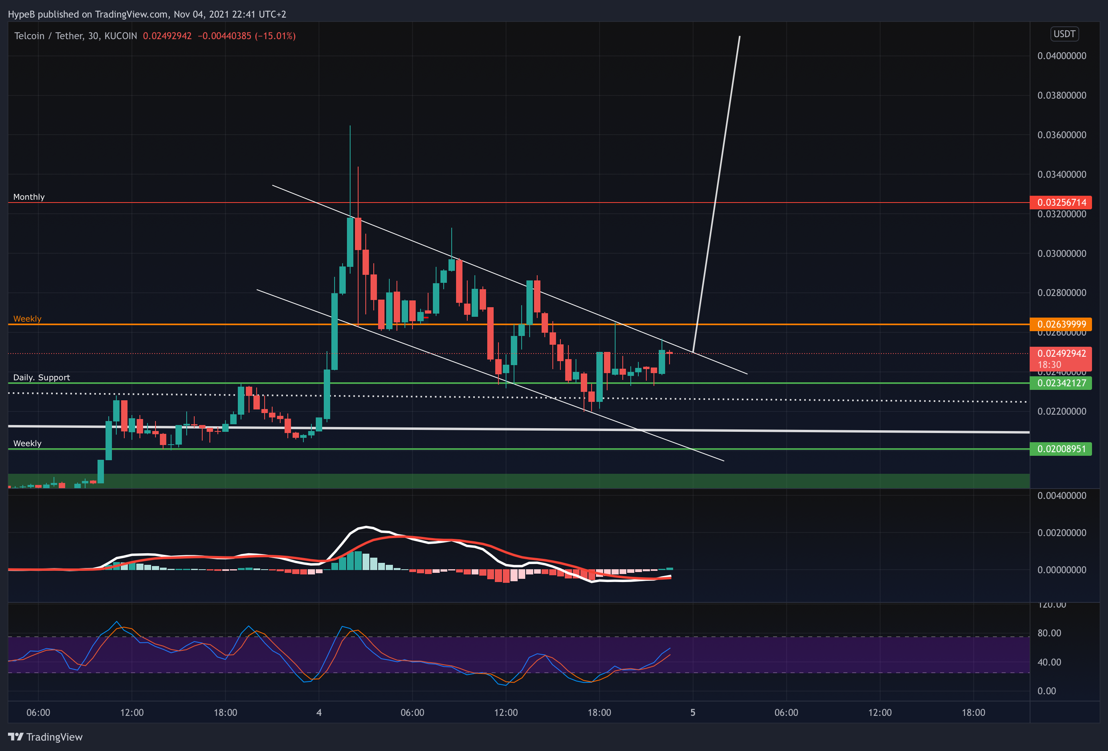The width and height of the screenshot is (1108, 751).
Task: Click the −0.00440385 (−15.01%) change value
Action: click(x=247, y=36)
